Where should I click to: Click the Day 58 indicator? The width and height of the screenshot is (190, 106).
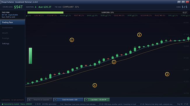coord(180,104)
